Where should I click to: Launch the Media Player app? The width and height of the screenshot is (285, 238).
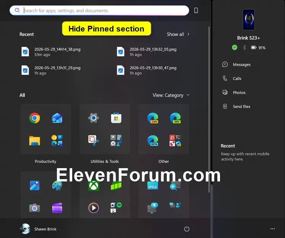(93, 208)
